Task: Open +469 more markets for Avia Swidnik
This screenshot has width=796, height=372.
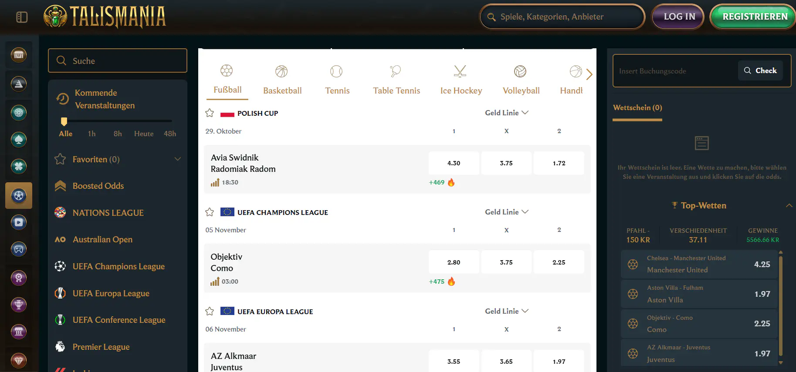Action: (x=442, y=182)
